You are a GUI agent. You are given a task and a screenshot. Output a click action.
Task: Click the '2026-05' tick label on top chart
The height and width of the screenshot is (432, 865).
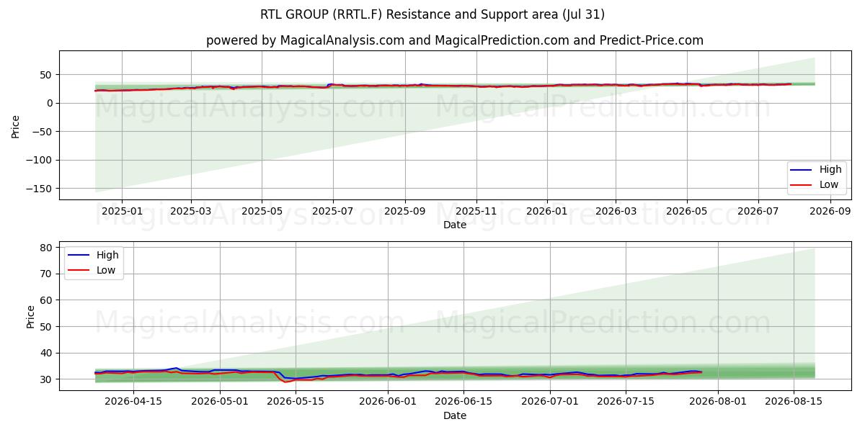pos(686,210)
